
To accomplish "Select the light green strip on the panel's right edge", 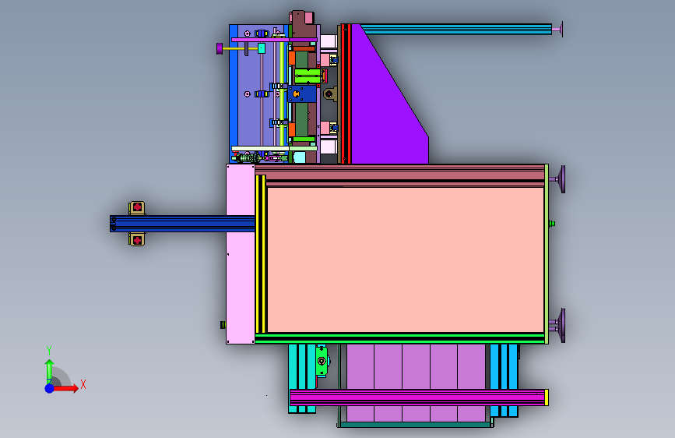I will (x=547, y=254).
